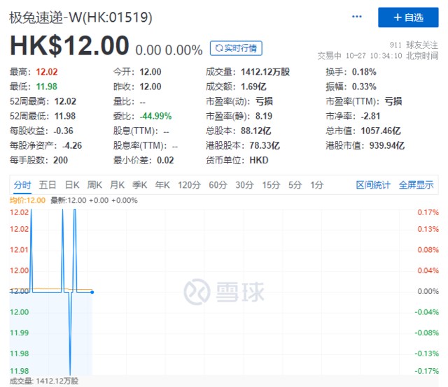Open the 日K candlestick tab
Viewport: 448px width, 387px height.
pyautogui.click(x=72, y=185)
